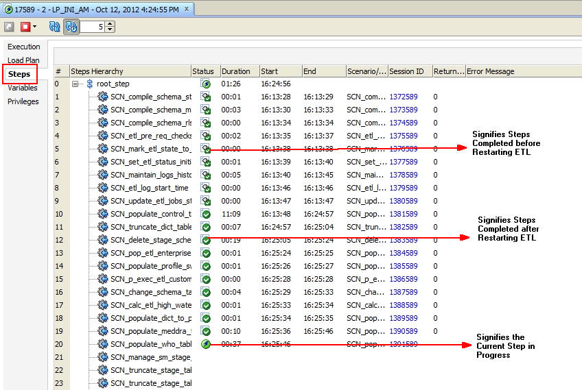The image size is (582, 390).
Task: Sort by Session ID column header
Action: (410, 71)
